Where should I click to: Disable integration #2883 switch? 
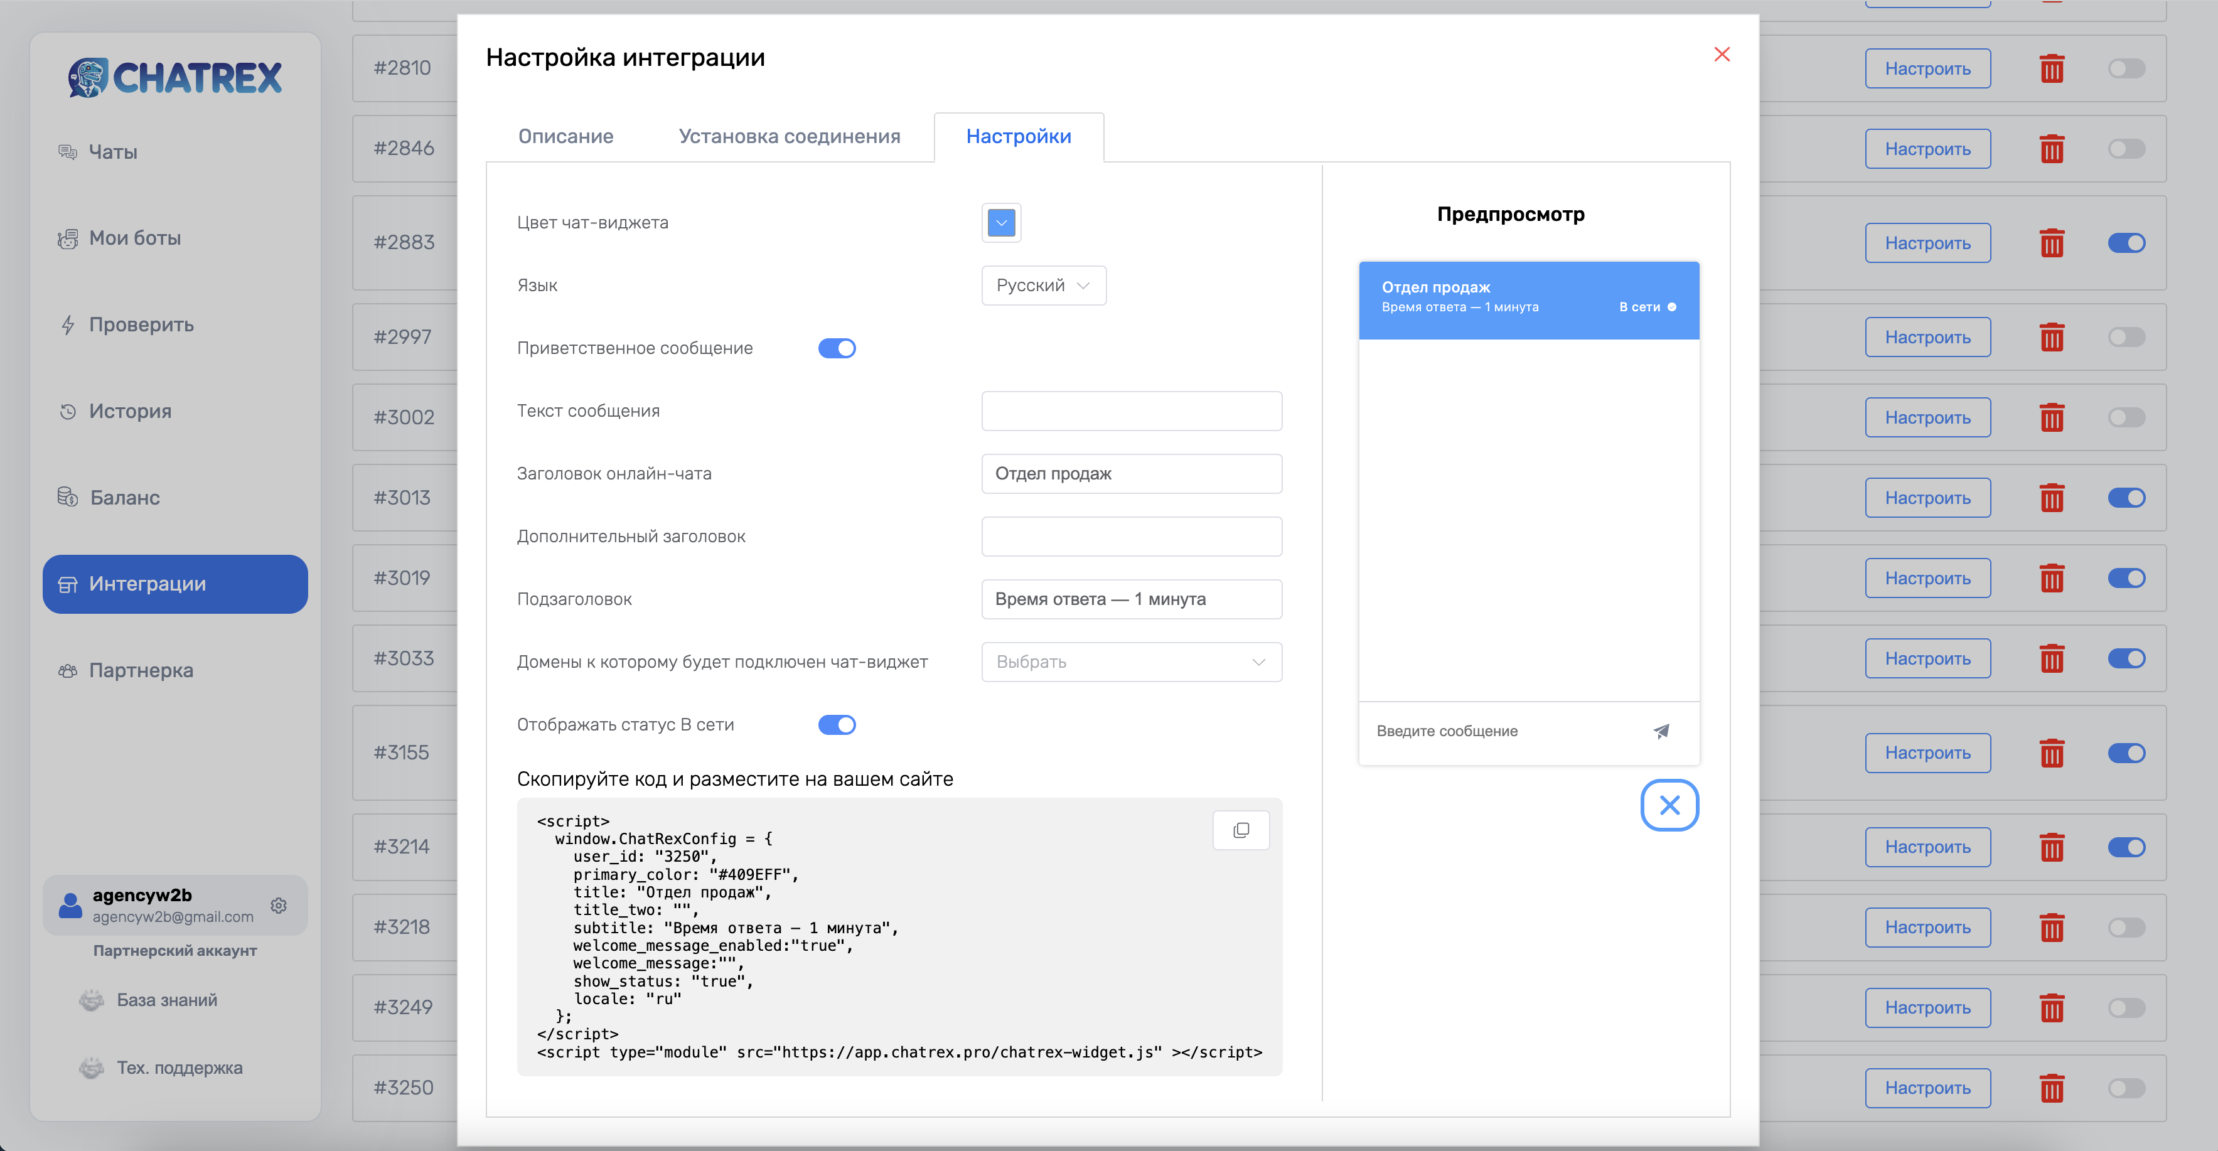click(2126, 243)
